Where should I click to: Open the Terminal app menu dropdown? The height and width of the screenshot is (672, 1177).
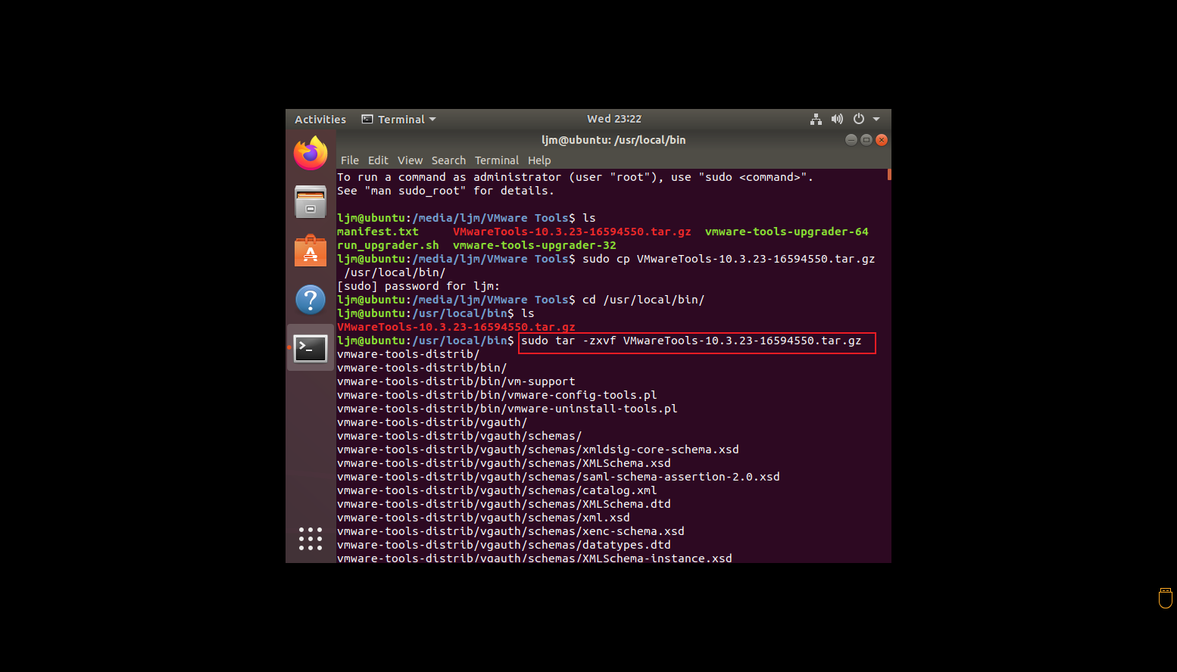(x=399, y=119)
